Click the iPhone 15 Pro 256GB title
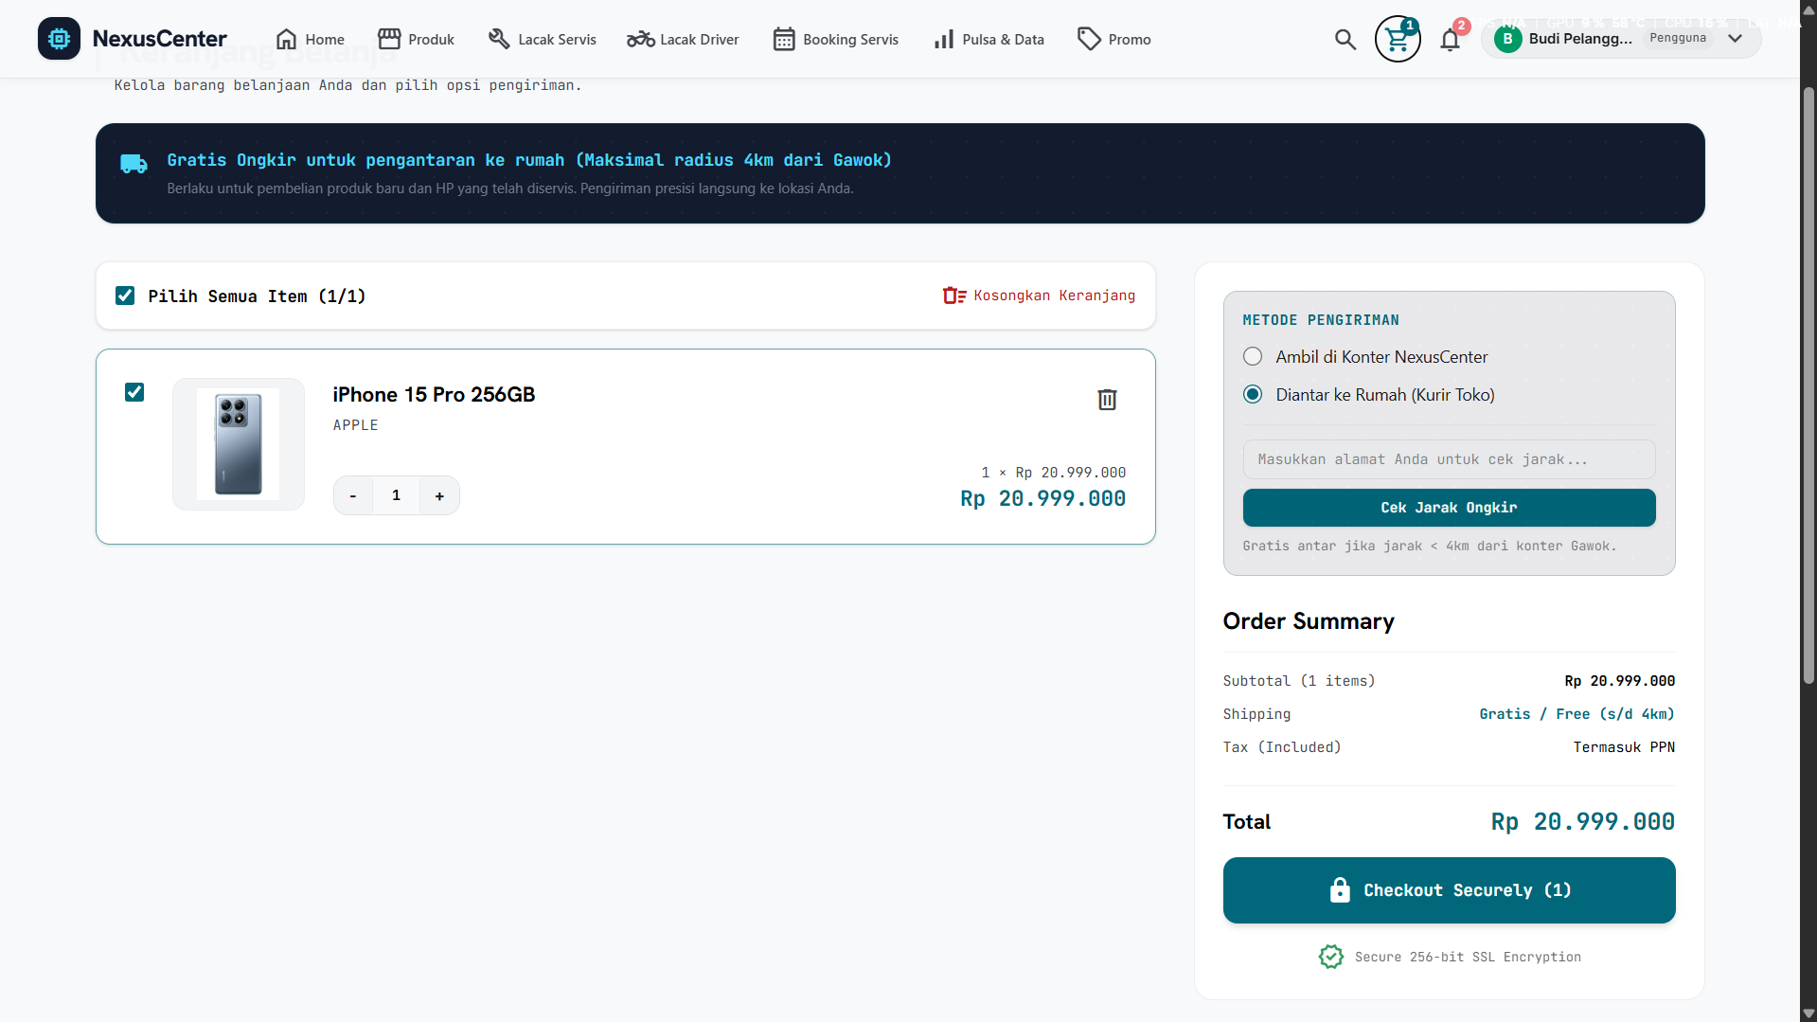Viewport: 1817px width, 1022px height. 434,394
